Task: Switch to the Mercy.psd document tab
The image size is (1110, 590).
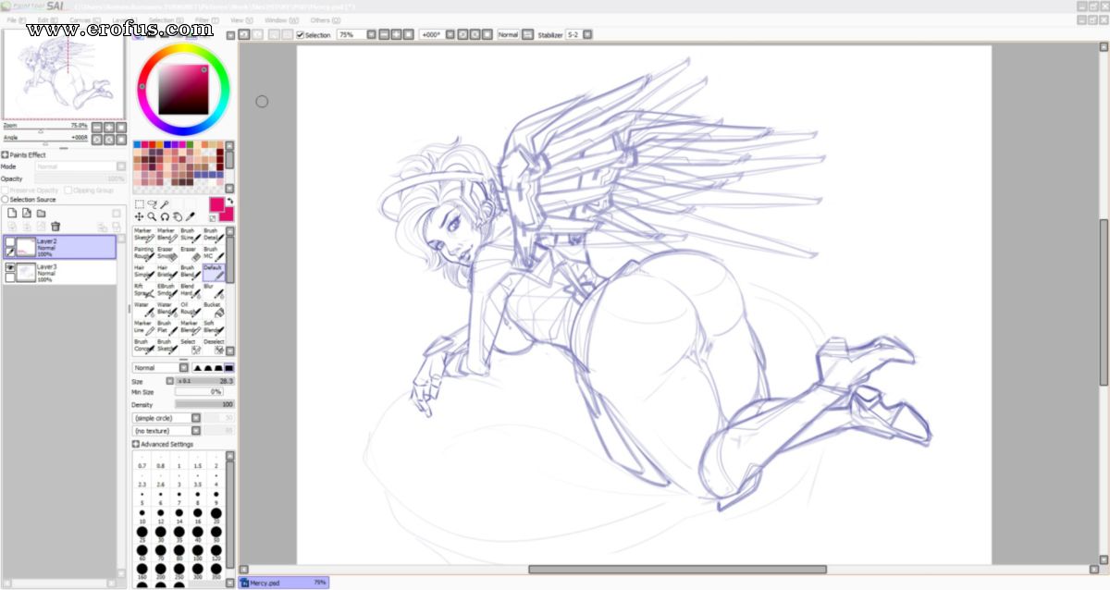Action: (283, 583)
